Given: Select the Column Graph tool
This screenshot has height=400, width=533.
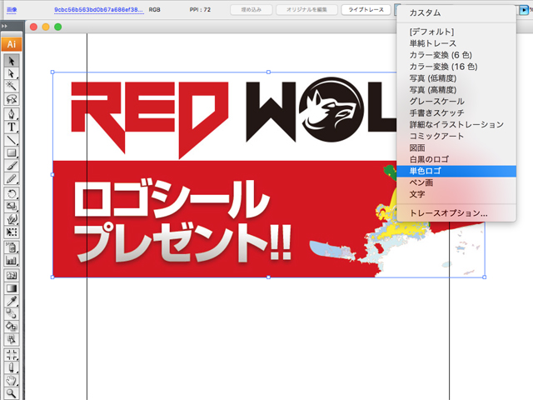Looking at the screenshot, I should coord(12,261).
